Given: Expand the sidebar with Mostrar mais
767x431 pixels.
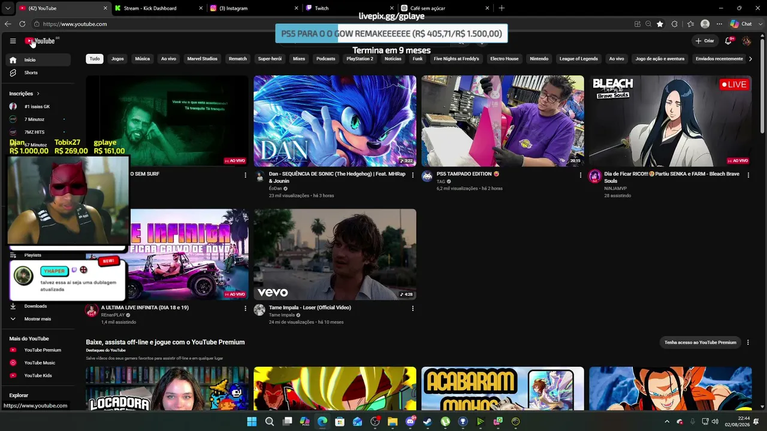Looking at the screenshot, I should (x=38, y=319).
